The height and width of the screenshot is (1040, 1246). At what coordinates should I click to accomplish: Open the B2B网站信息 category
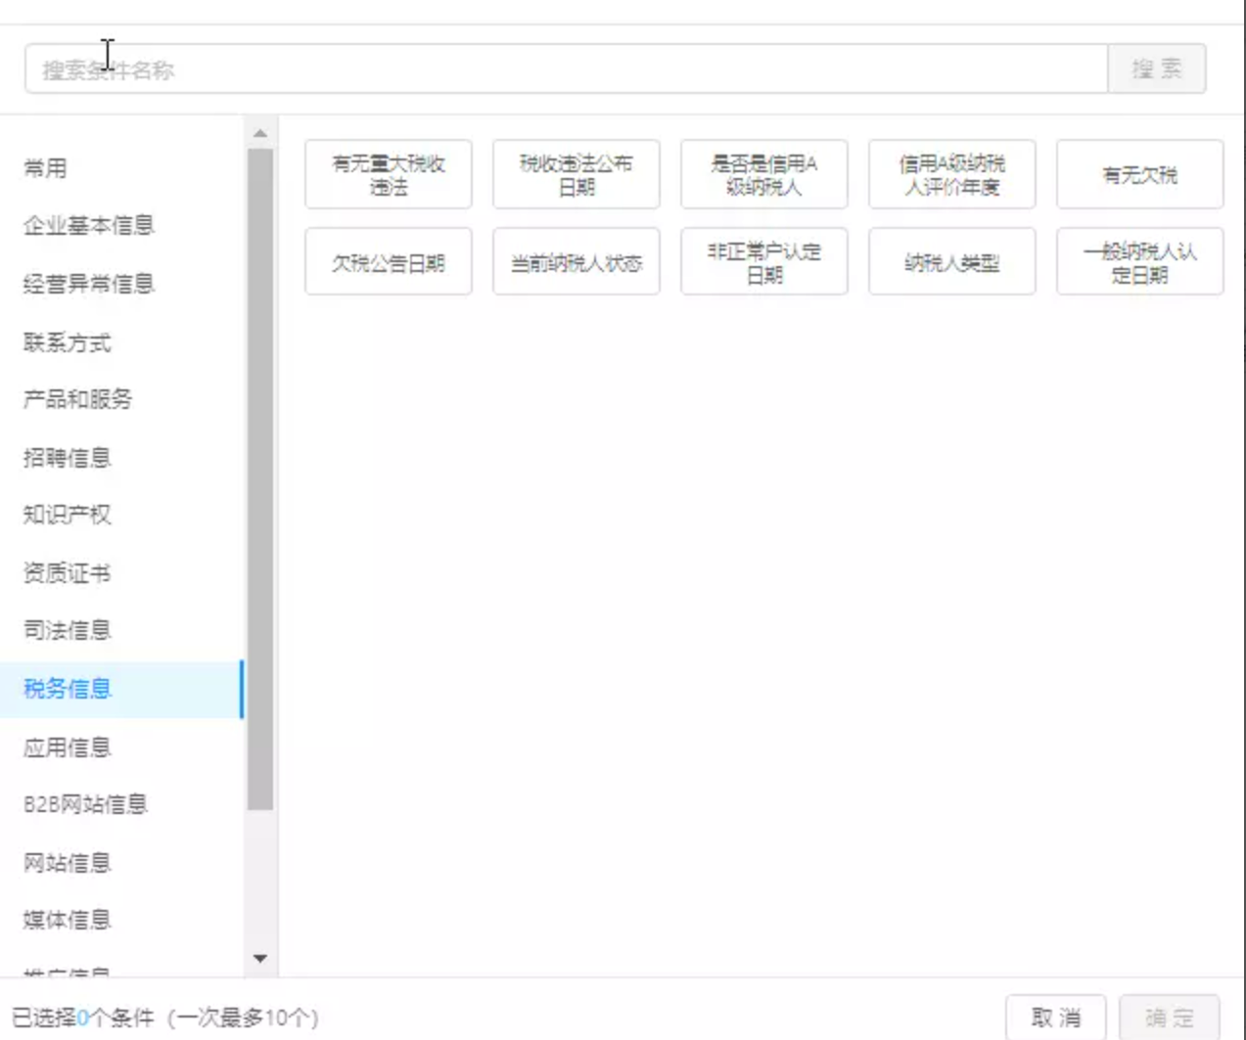85,804
